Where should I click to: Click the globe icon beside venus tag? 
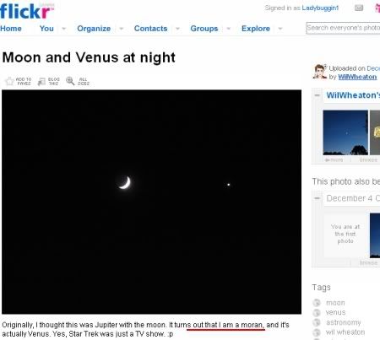pyautogui.click(x=317, y=313)
